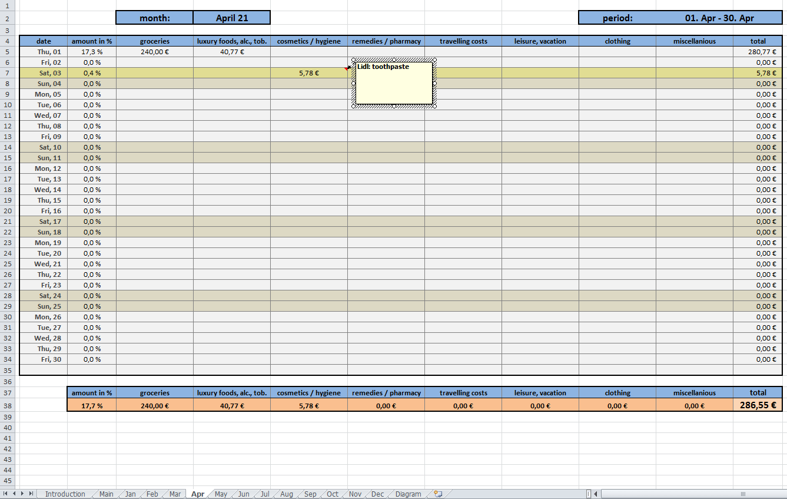Click the row 7 header number

tap(8, 73)
